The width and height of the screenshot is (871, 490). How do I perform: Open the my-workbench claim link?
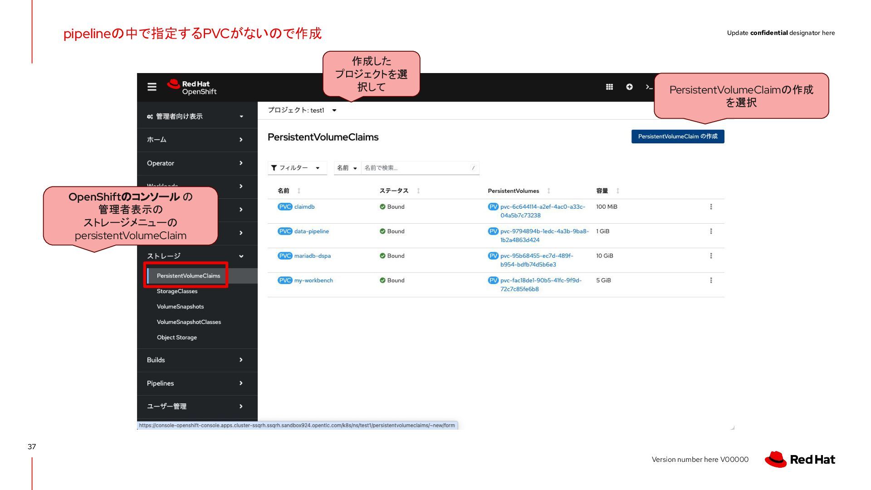pos(313,280)
